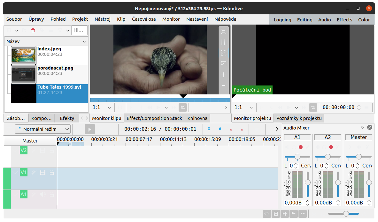Select the index.jpeg thumbnail in the bin
The width and height of the screenshot is (378, 222).
point(24,55)
